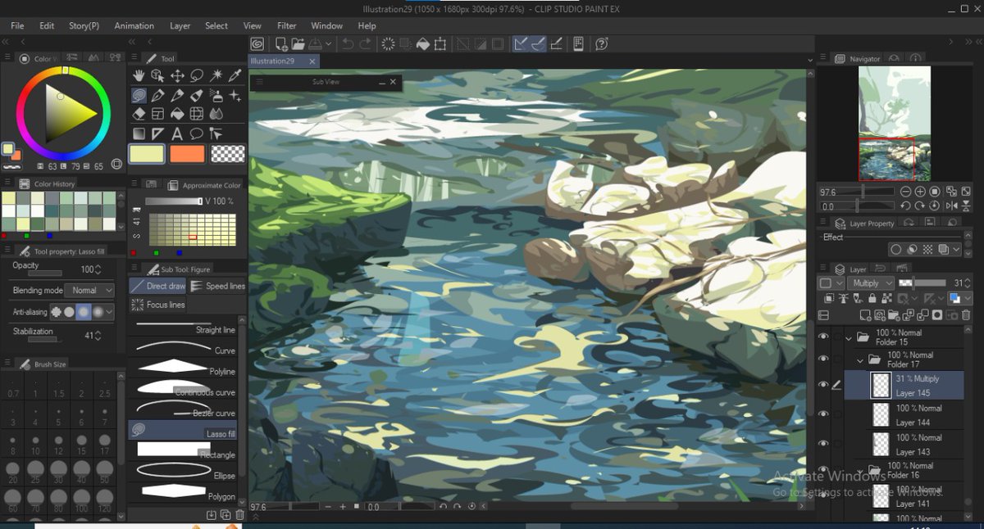Click the Delete layer trash icon
984x529 pixels.
coord(966,314)
